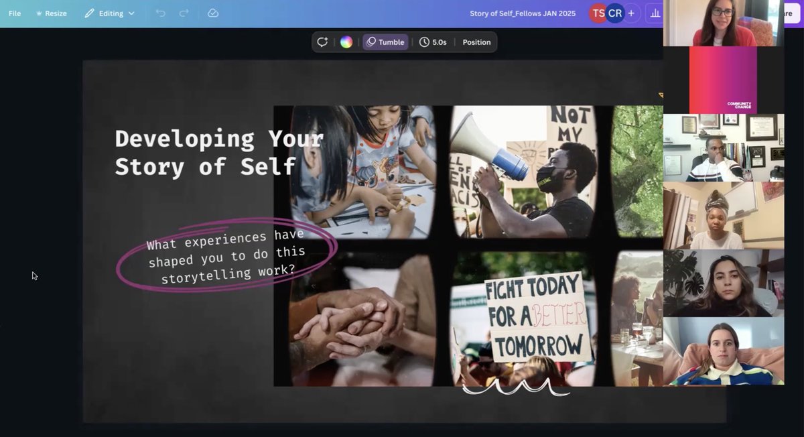Select the dinner table gathering photo
Viewport: 804px width, 437px height.
point(637,319)
